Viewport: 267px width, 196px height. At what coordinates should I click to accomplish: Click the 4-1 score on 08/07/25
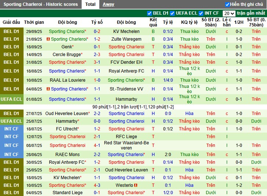click(97, 145)
